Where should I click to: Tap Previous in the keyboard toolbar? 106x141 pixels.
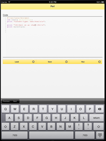(6, 101)
